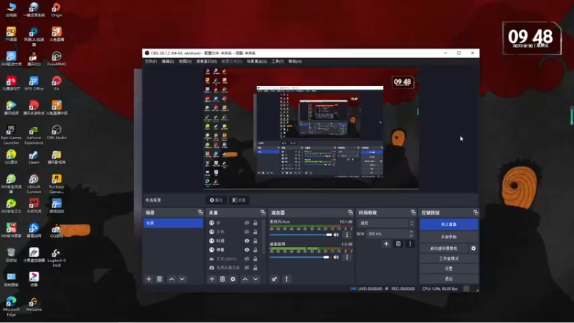Viewport: 574px width, 323px height.
Task: Add a new source with plus icon
Action: click(x=212, y=279)
